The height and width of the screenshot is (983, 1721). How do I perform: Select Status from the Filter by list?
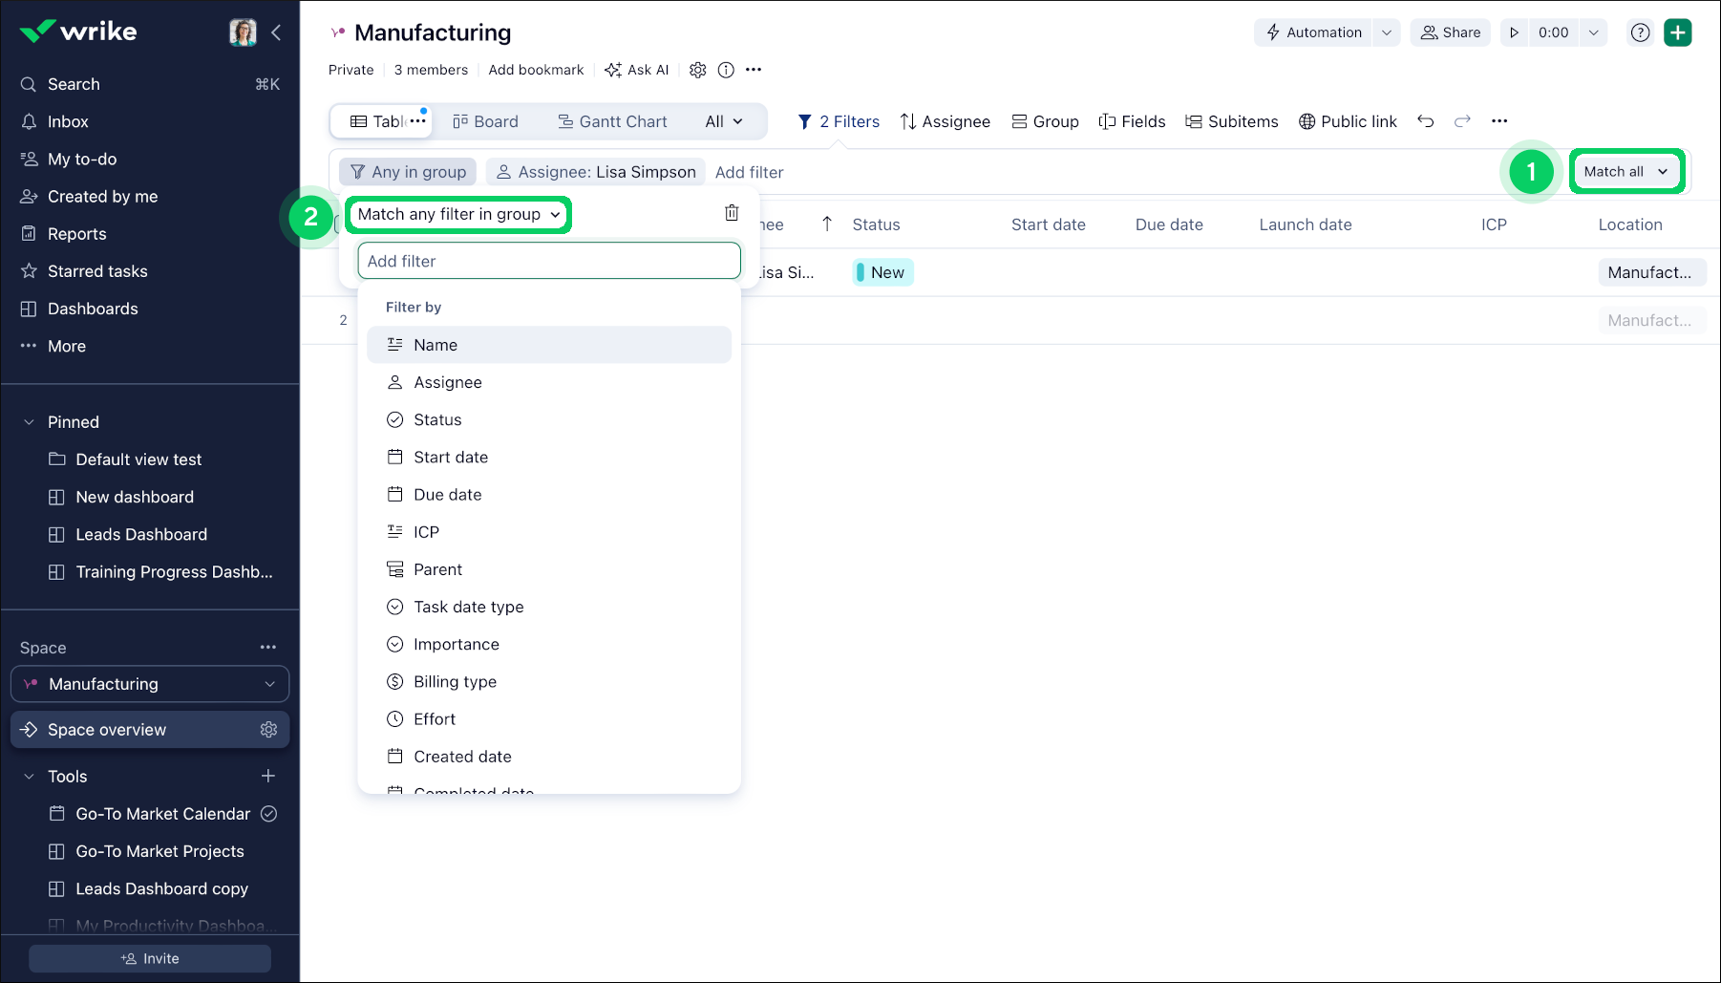point(437,419)
